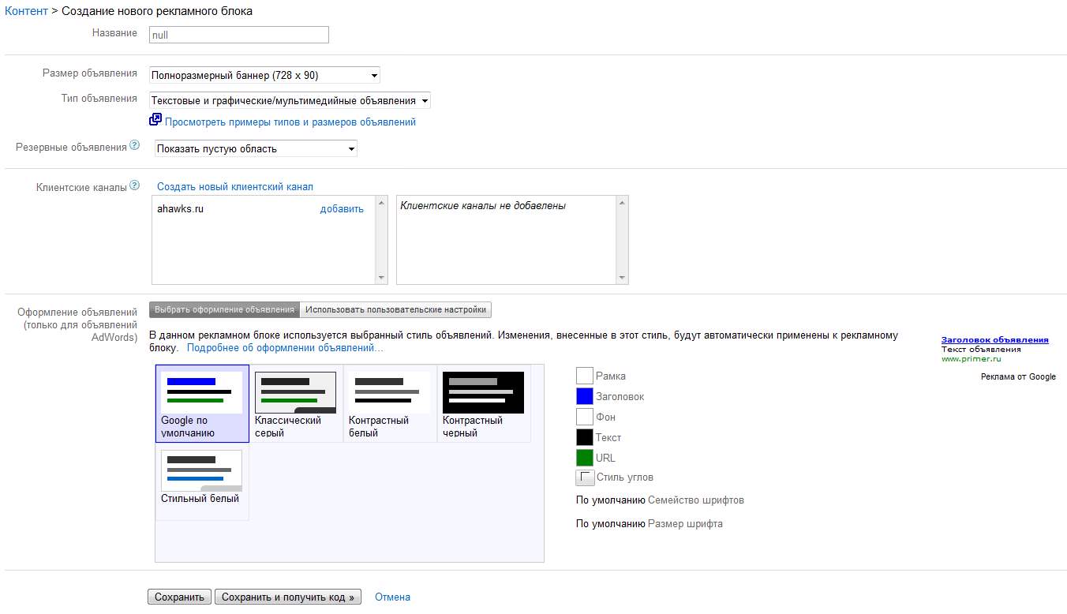The height and width of the screenshot is (614, 1067).
Task: Click the Отмена link
Action: point(392,597)
